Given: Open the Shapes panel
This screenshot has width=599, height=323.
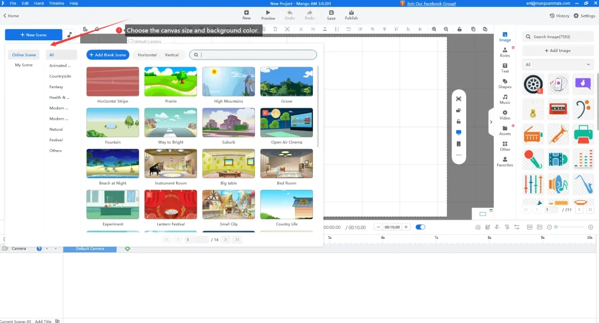Looking at the screenshot, I should point(505,84).
